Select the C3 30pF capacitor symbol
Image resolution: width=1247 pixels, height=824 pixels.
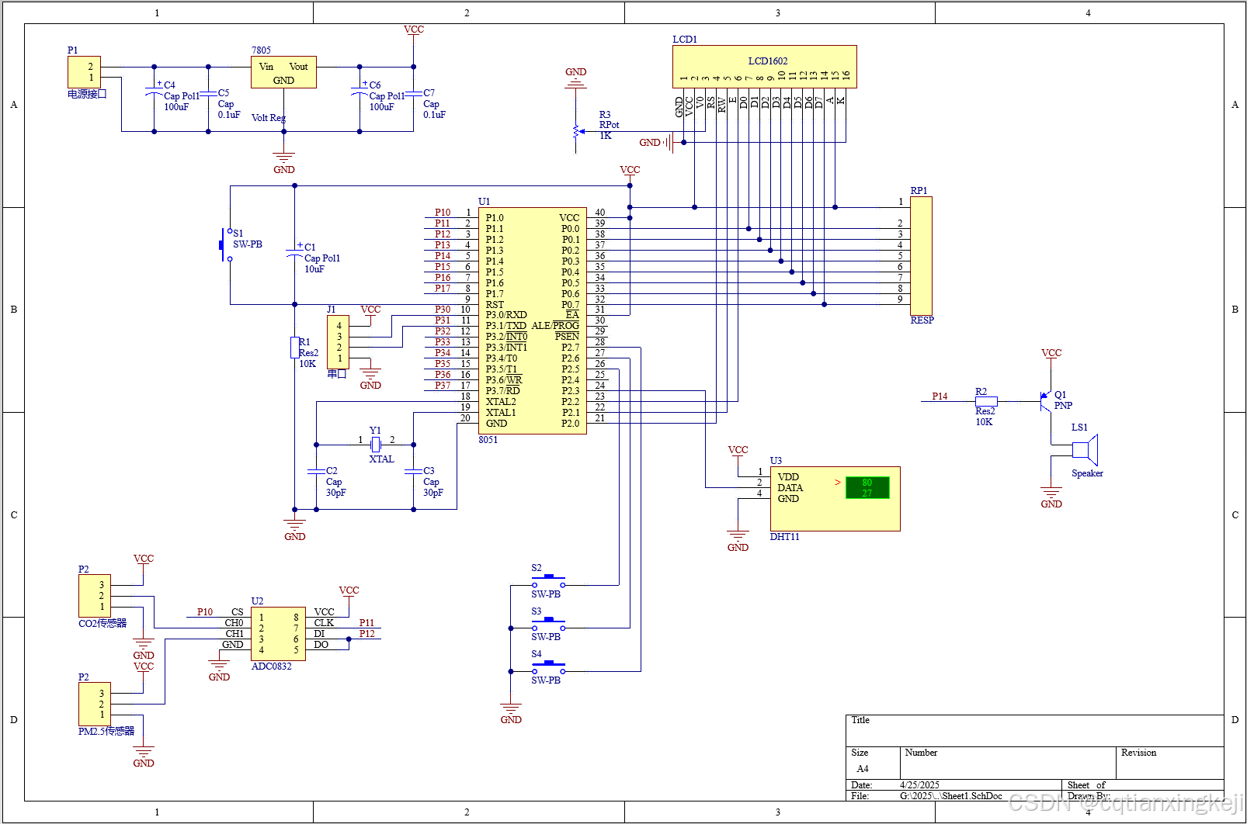click(x=413, y=472)
